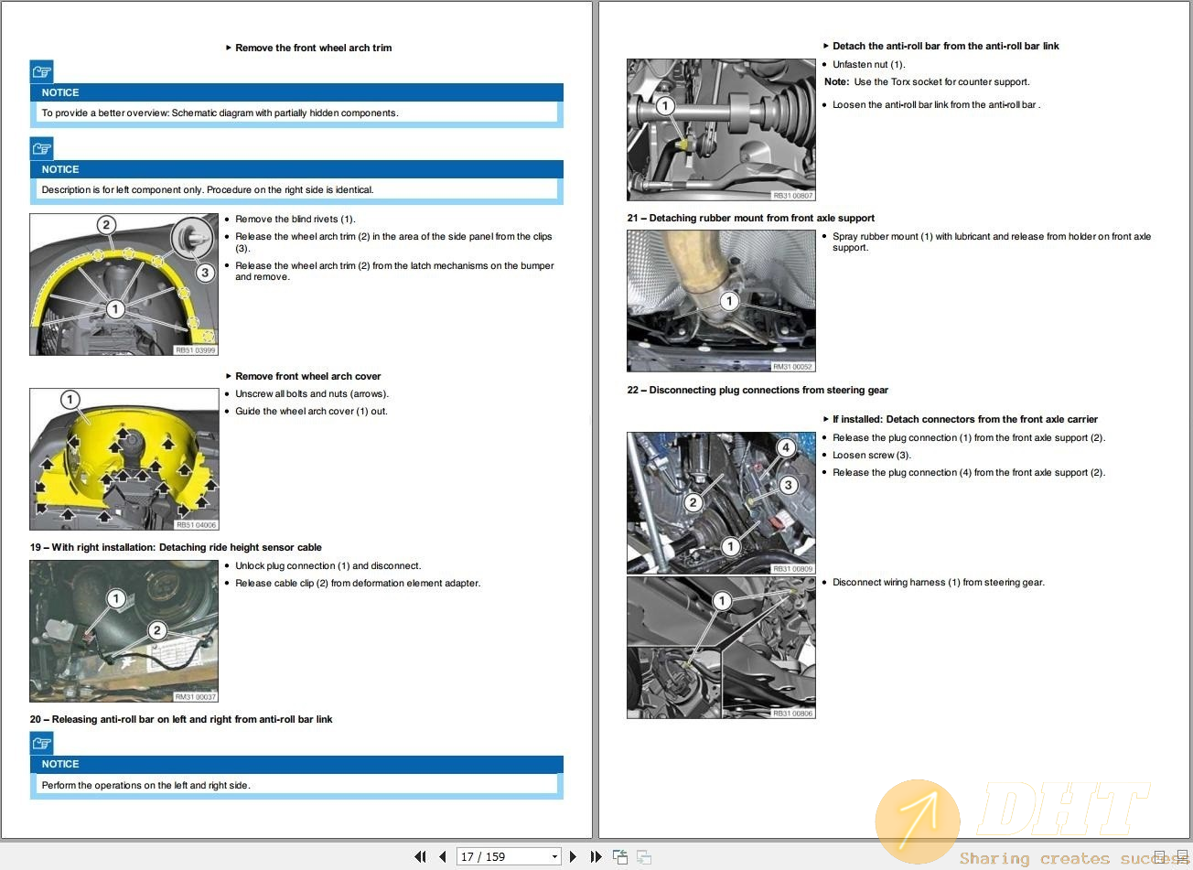Image resolution: width=1193 pixels, height=870 pixels.
Task: Click step 19 heading about ride height sensor cable
Action: (x=176, y=547)
